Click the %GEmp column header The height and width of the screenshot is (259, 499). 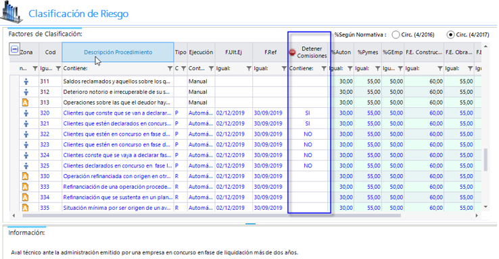[x=392, y=52]
